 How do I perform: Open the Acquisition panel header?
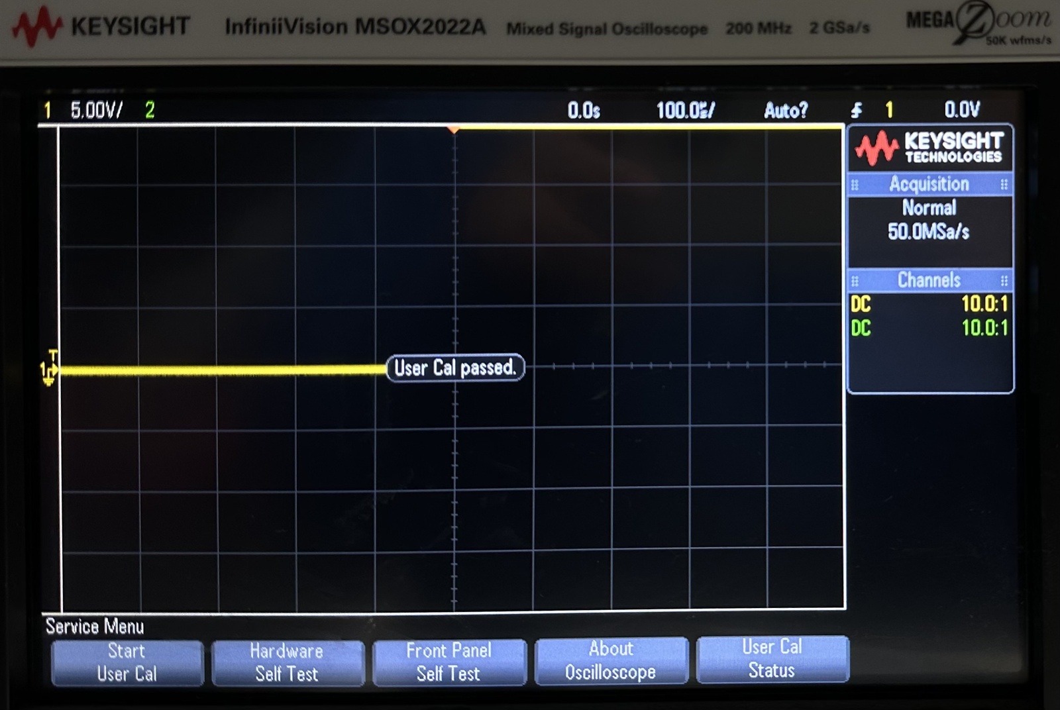pyautogui.click(x=929, y=183)
